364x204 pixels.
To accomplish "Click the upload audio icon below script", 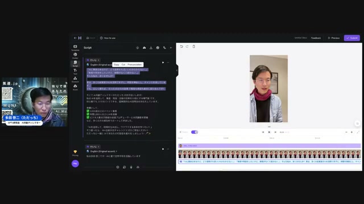I will 138,167.
